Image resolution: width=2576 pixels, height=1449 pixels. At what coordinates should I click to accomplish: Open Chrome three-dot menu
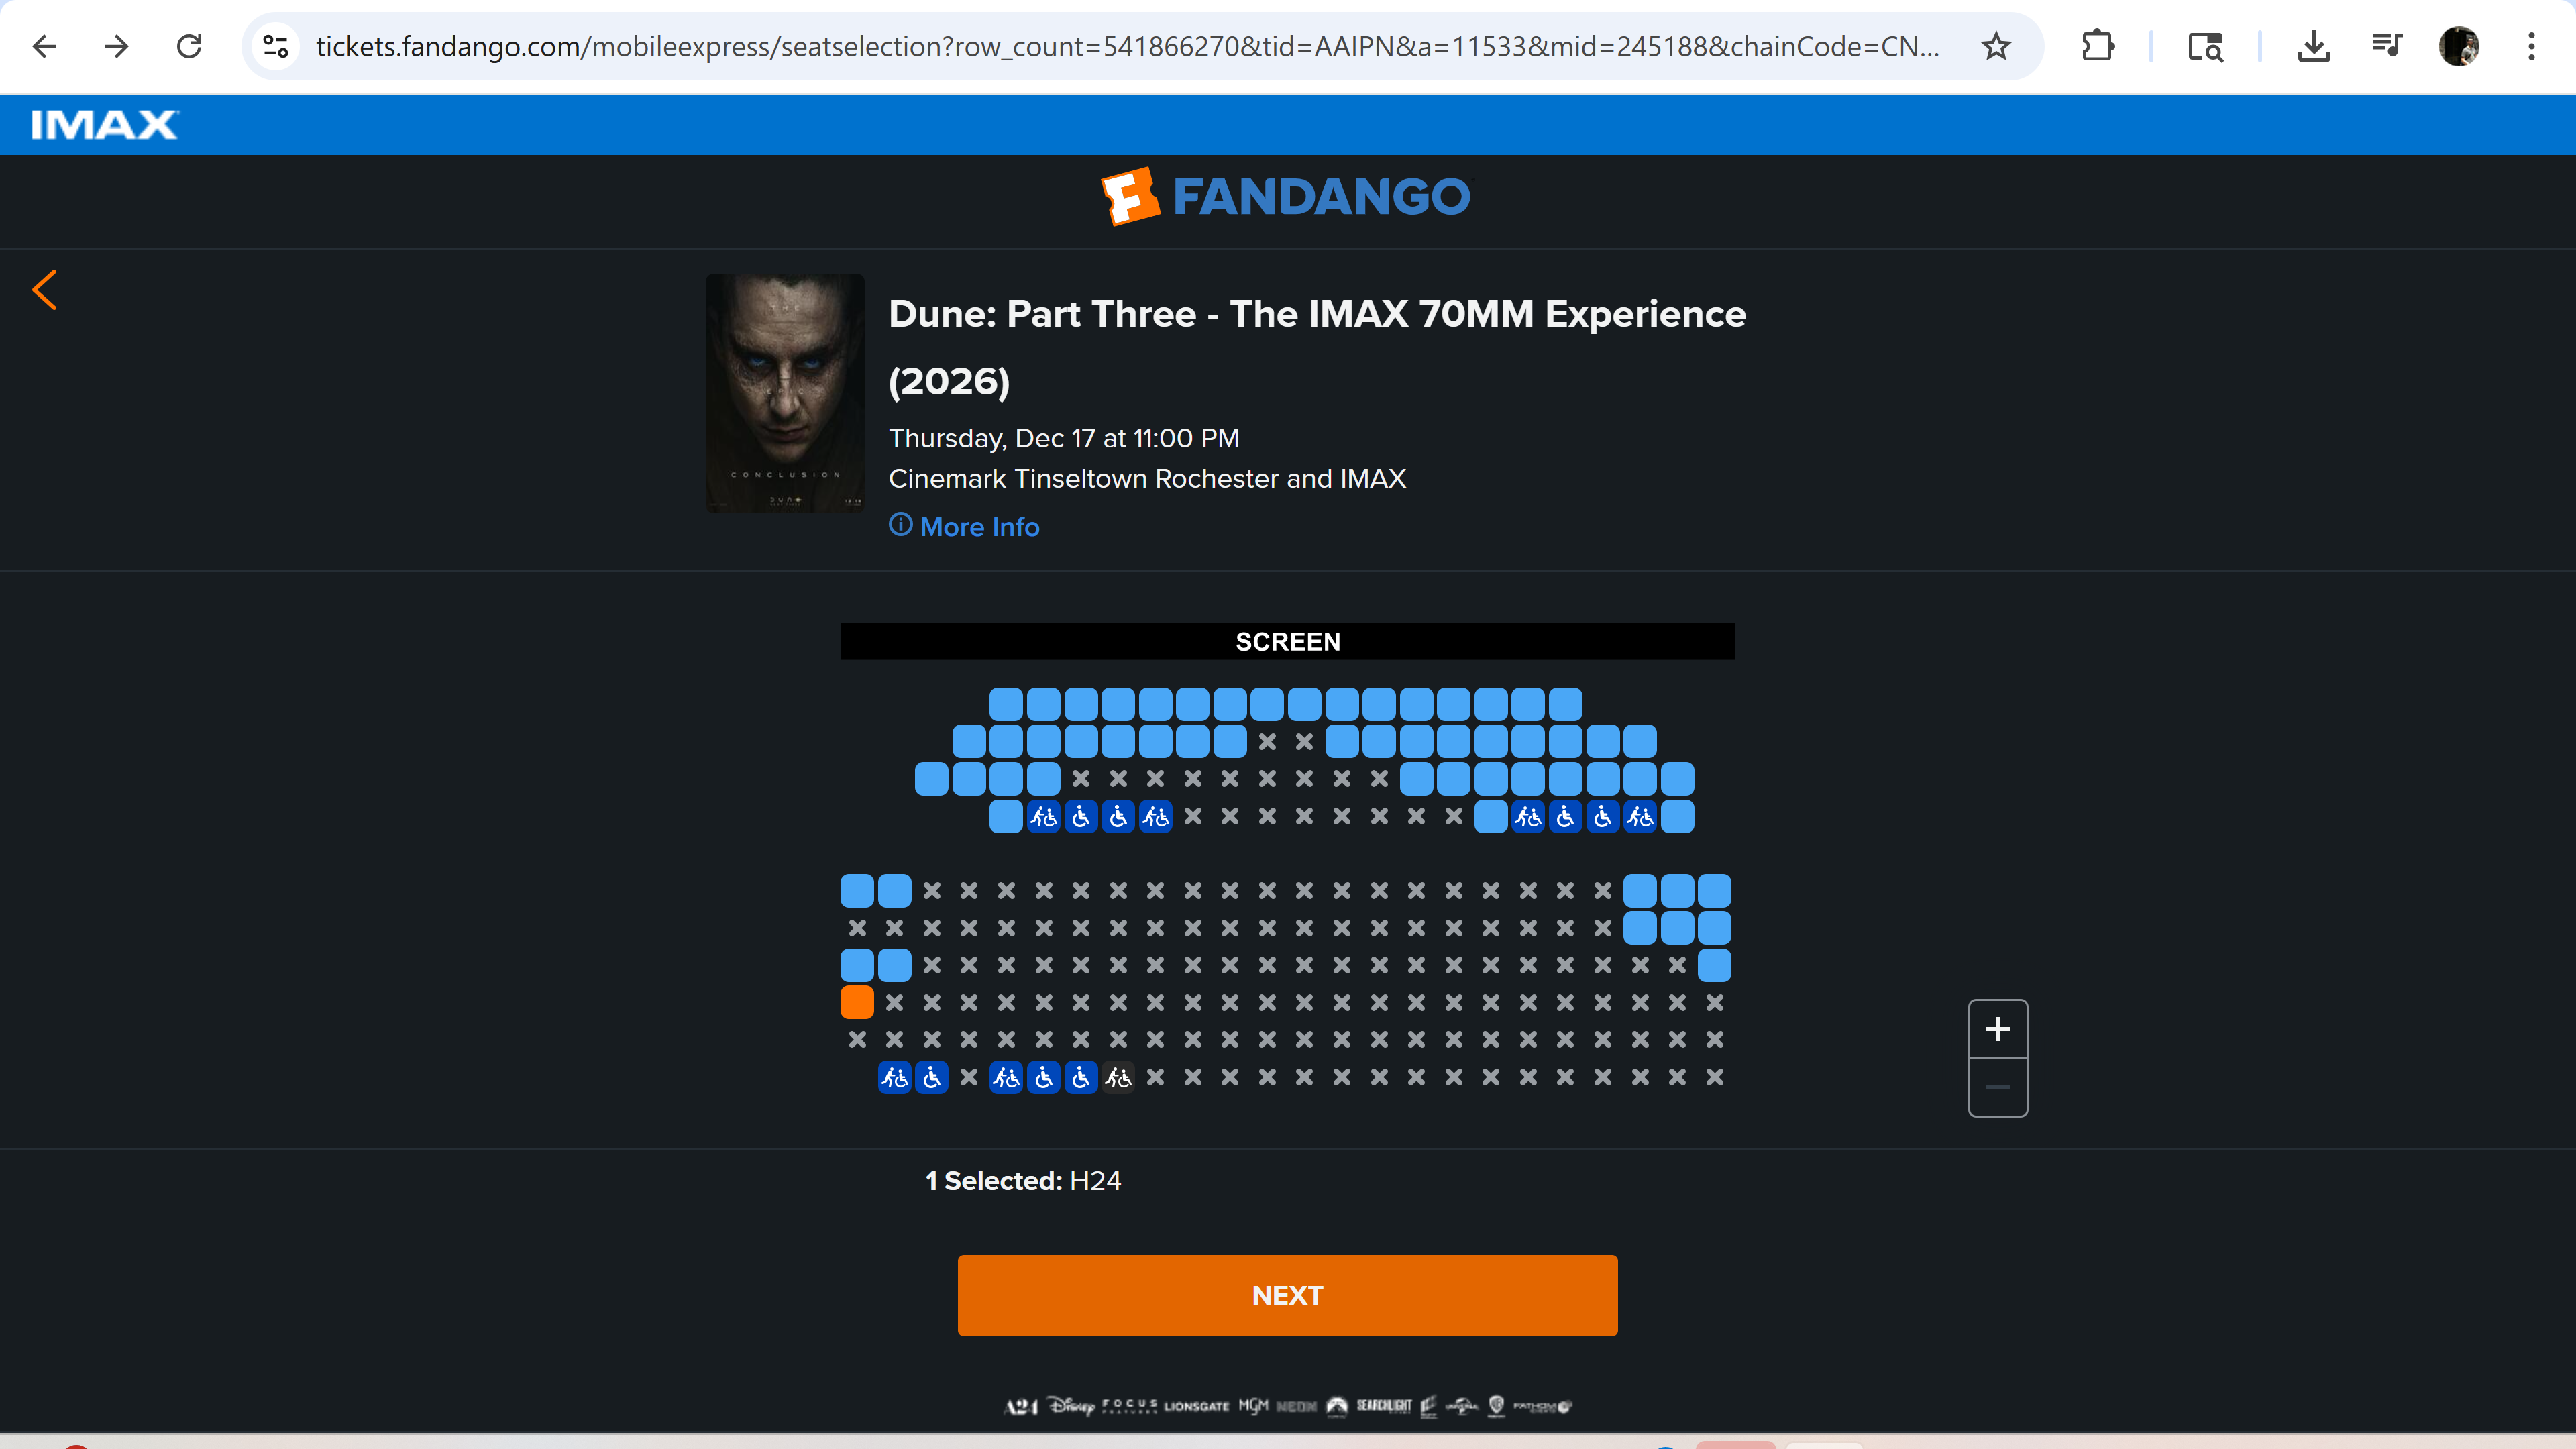(2531, 46)
